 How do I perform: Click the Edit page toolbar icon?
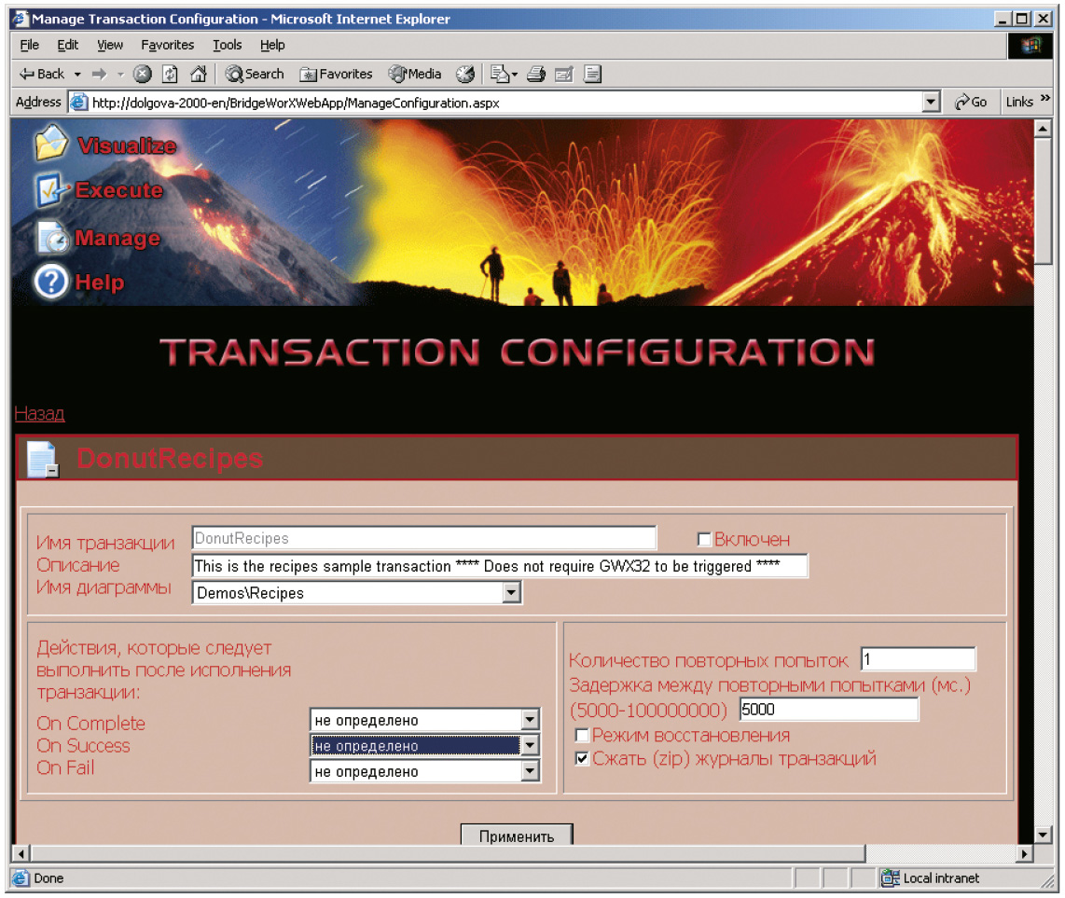tap(564, 74)
